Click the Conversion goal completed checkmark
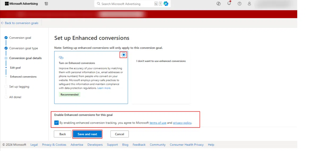The height and width of the screenshot is (151, 313). (x=6, y=37)
